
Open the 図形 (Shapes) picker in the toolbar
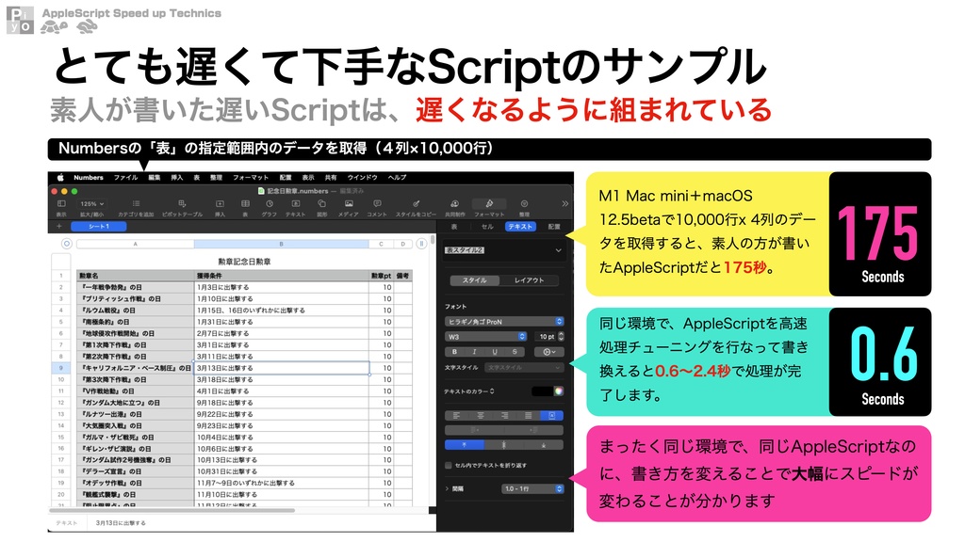pos(321,204)
